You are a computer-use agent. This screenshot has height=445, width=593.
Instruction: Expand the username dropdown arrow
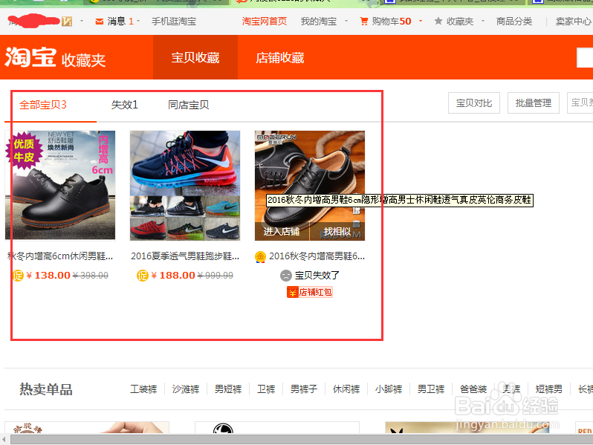click(82, 21)
